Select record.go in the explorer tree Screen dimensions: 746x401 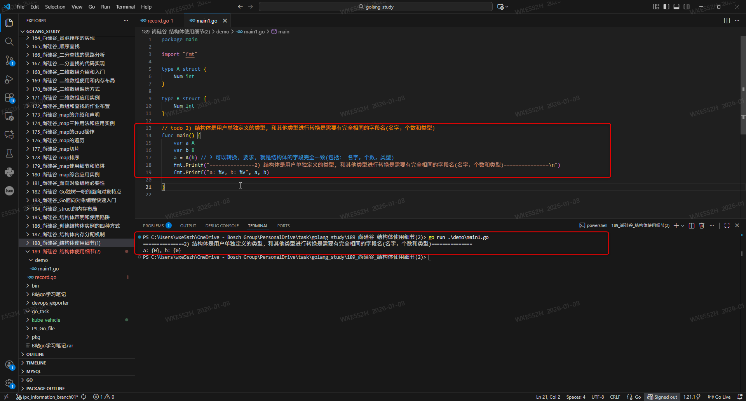tap(45, 277)
